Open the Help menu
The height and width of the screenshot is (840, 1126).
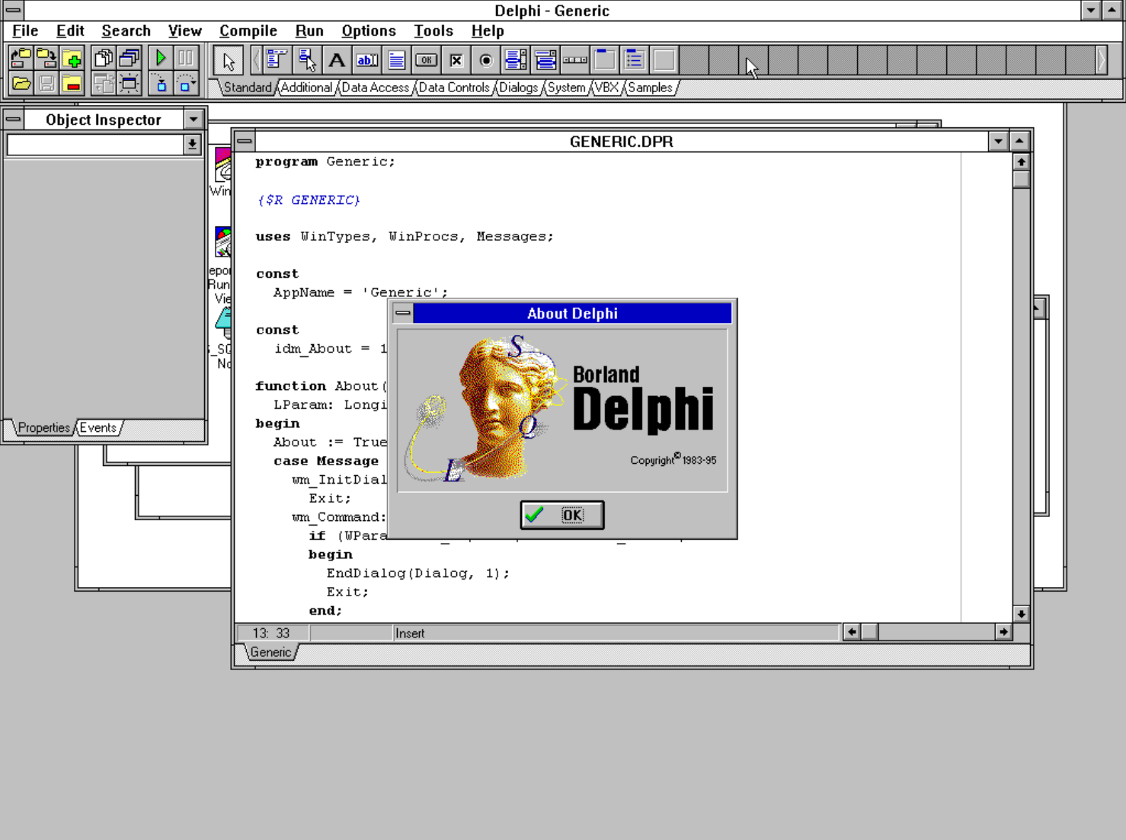pyautogui.click(x=488, y=31)
